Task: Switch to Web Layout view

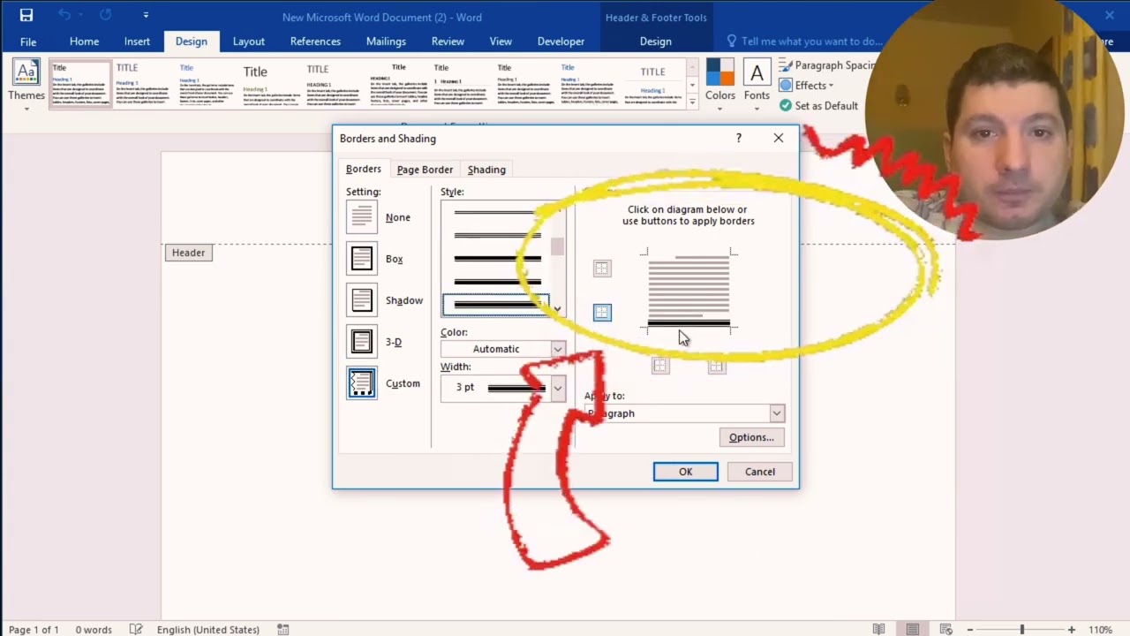Action: point(946,629)
